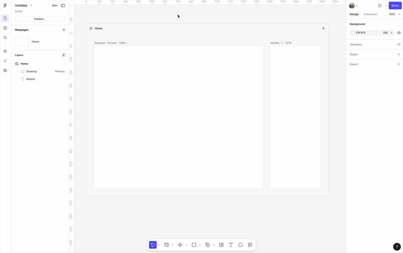Click the F5F5F5 background color swatch
Image resolution: width=403 pixels, height=253 pixels.
pyautogui.click(x=353, y=33)
